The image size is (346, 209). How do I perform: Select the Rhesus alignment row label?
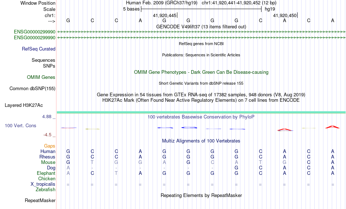[x=47, y=157]
